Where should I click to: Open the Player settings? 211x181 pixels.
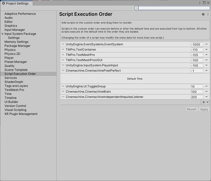(9, 58)
